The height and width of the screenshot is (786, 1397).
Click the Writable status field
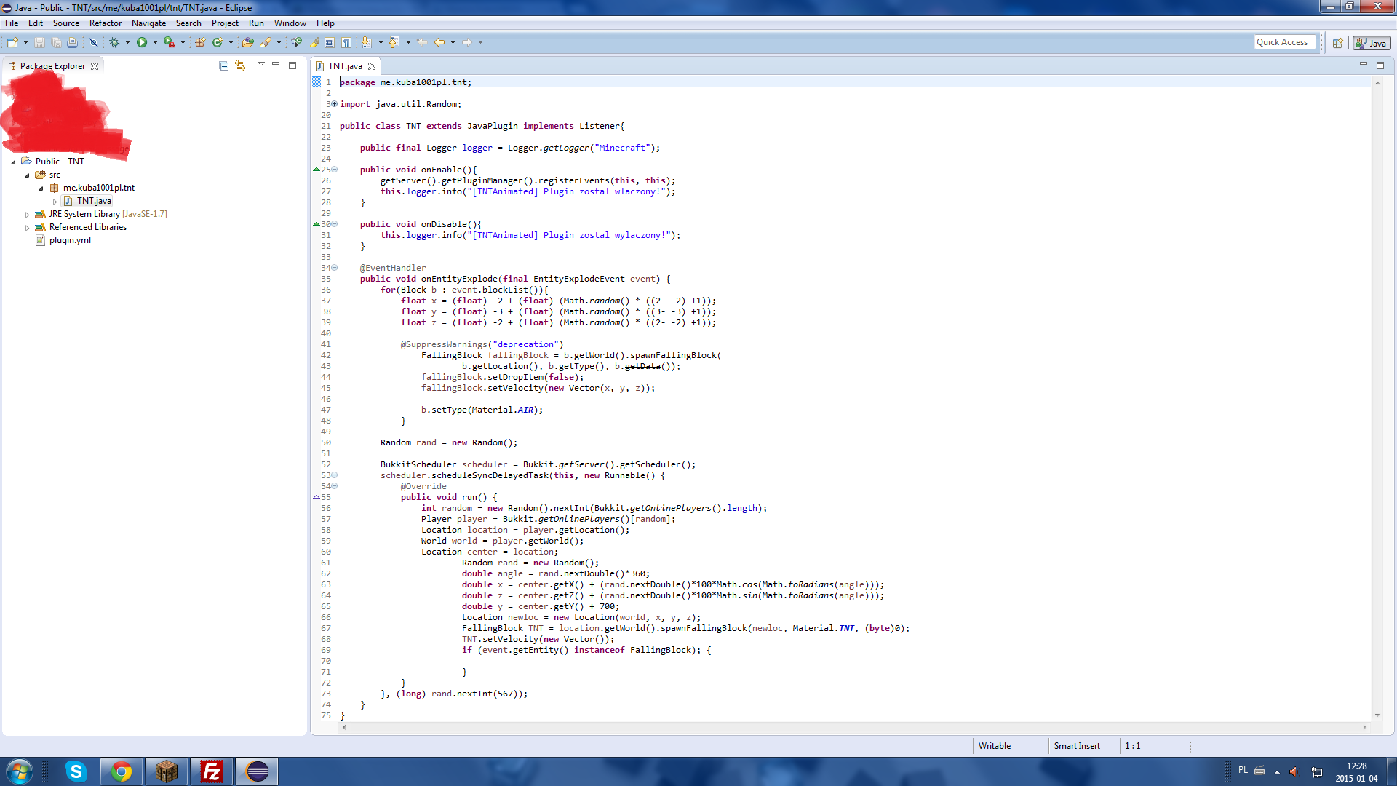pos(995,746)
